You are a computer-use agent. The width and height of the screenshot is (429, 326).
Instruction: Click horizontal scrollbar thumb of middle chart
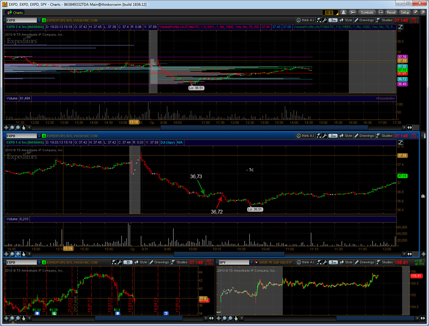click(x=229, y=254)
